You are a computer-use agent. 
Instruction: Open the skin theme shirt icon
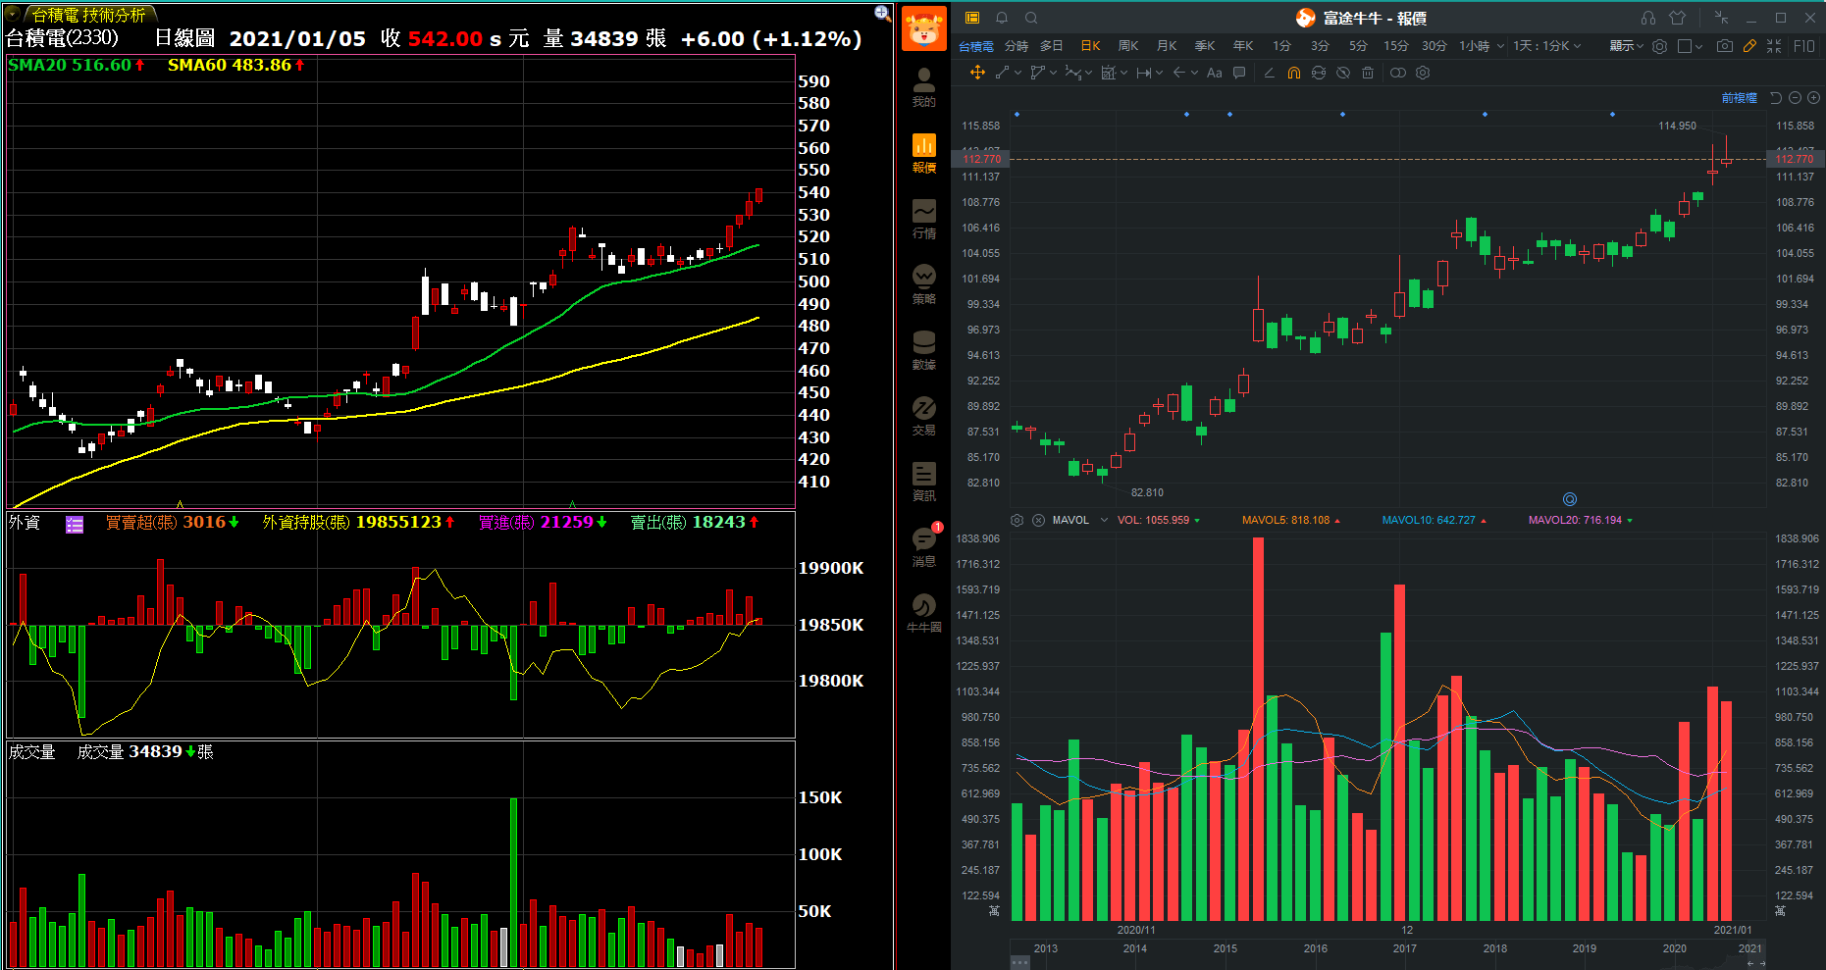(x=1677, y=18)
